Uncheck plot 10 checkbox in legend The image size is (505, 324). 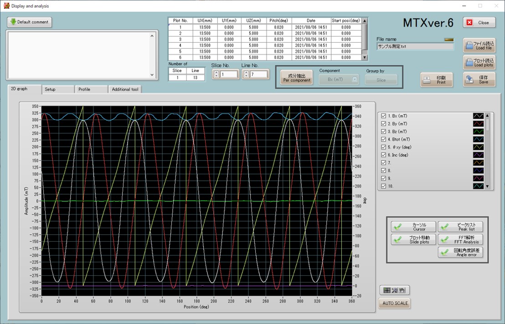click(x=383, y=186)
